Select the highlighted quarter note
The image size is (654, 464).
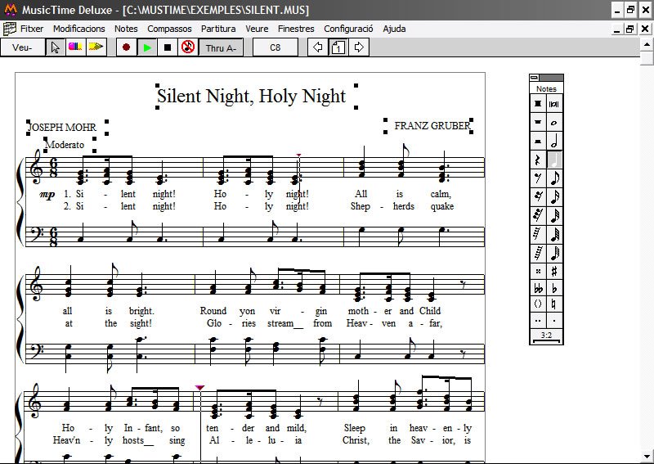click(554, 160)
